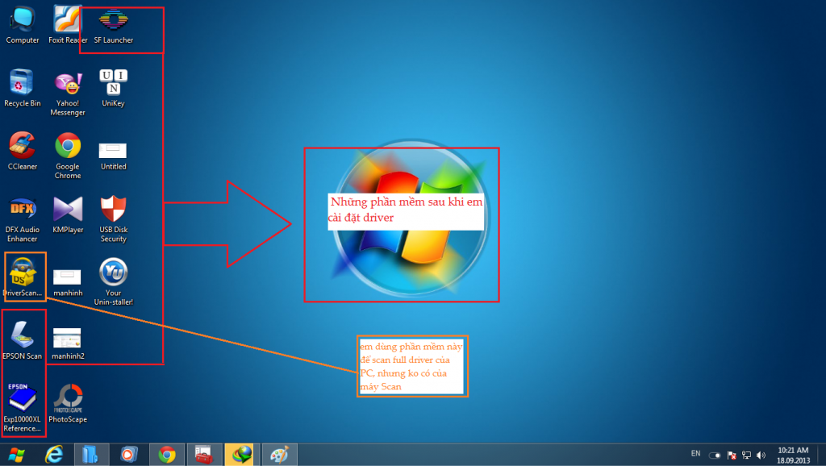Select the KMPlayer desktop icon
Screen dimensions: 826x466
pos(68,214)
